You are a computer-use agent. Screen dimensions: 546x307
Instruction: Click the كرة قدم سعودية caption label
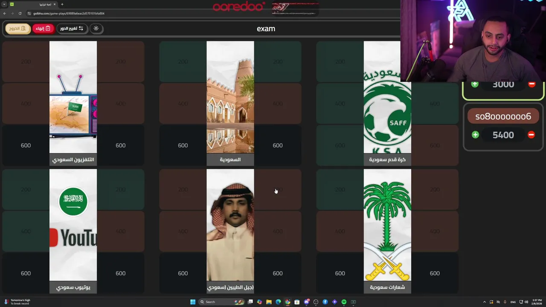point(387,159)
